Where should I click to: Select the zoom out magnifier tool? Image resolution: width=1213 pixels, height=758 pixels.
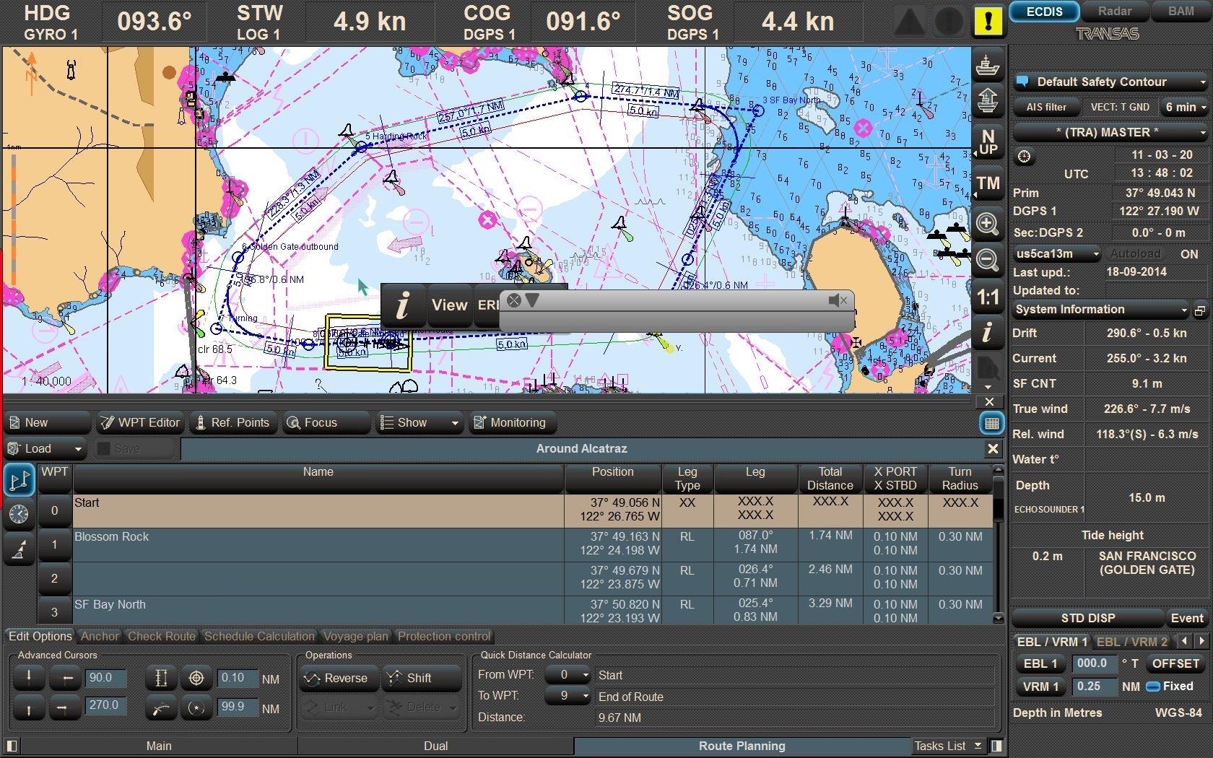tap(988, 260)
